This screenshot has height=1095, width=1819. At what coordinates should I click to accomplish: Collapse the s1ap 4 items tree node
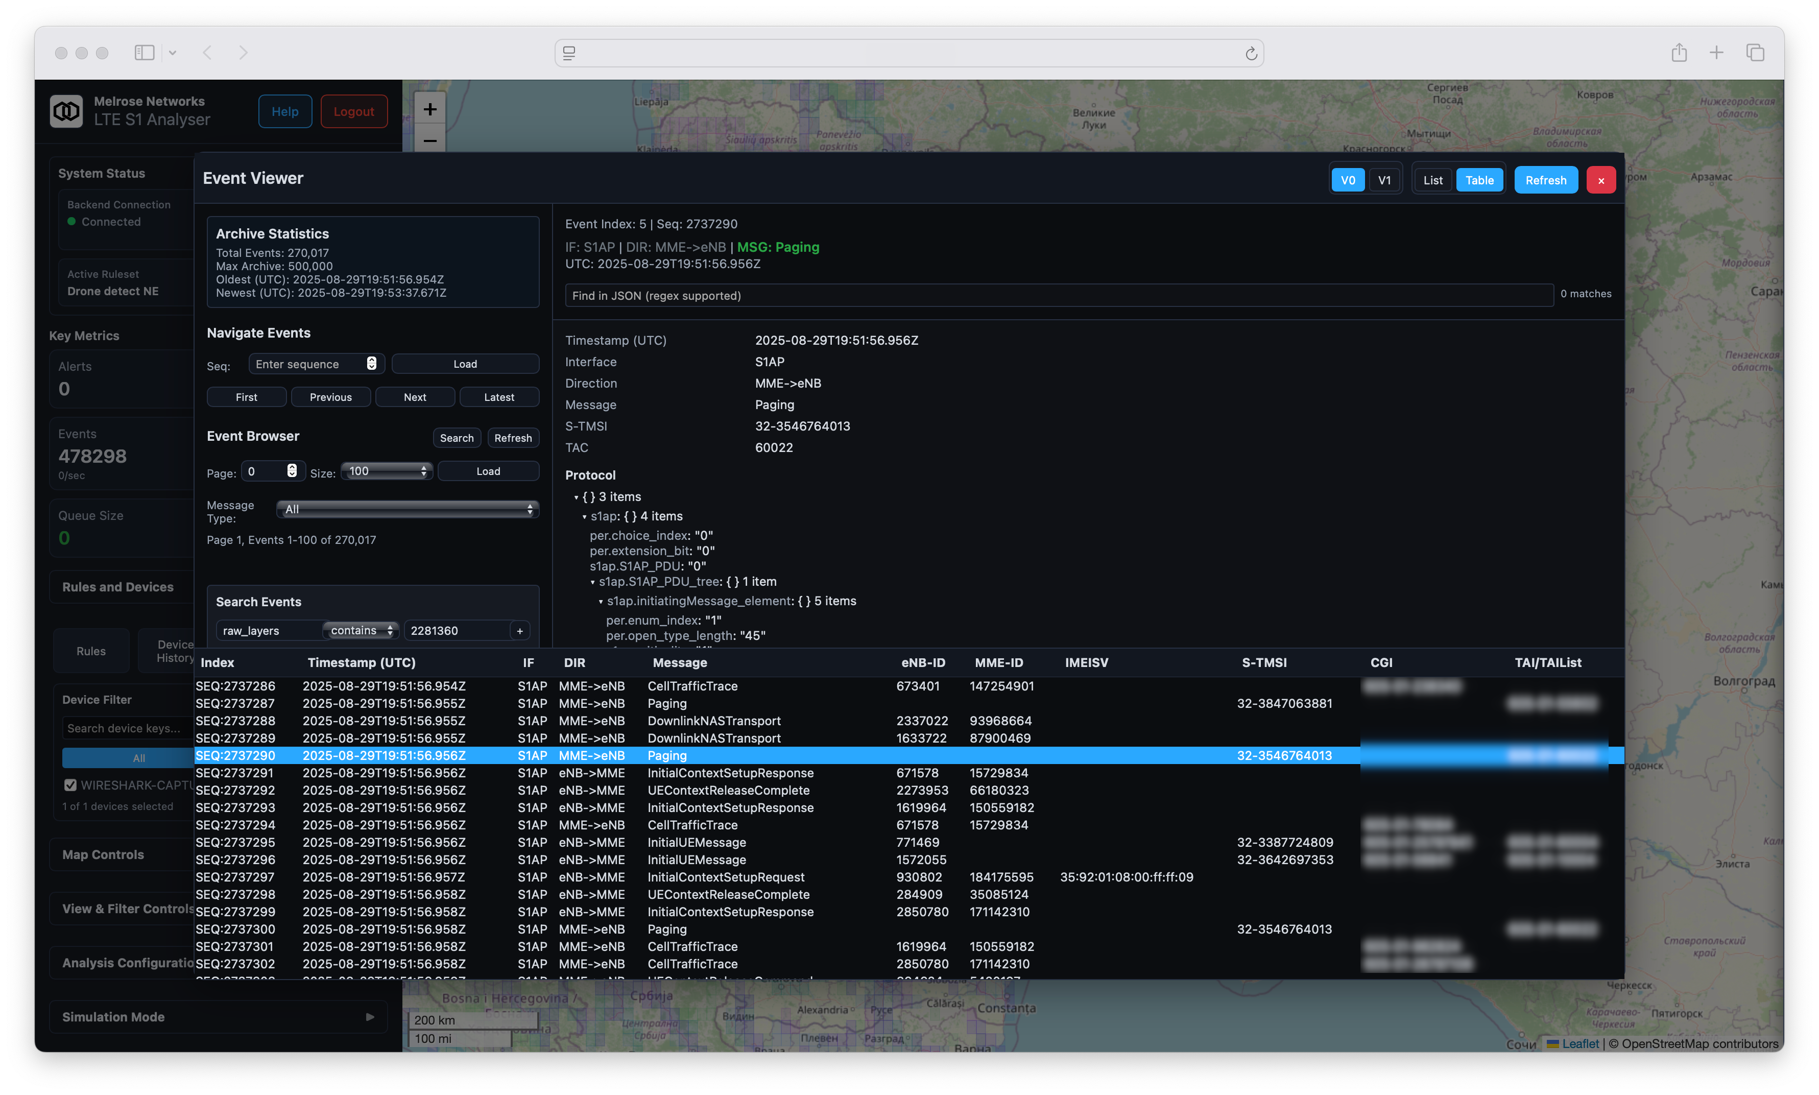tap(584, 516)
